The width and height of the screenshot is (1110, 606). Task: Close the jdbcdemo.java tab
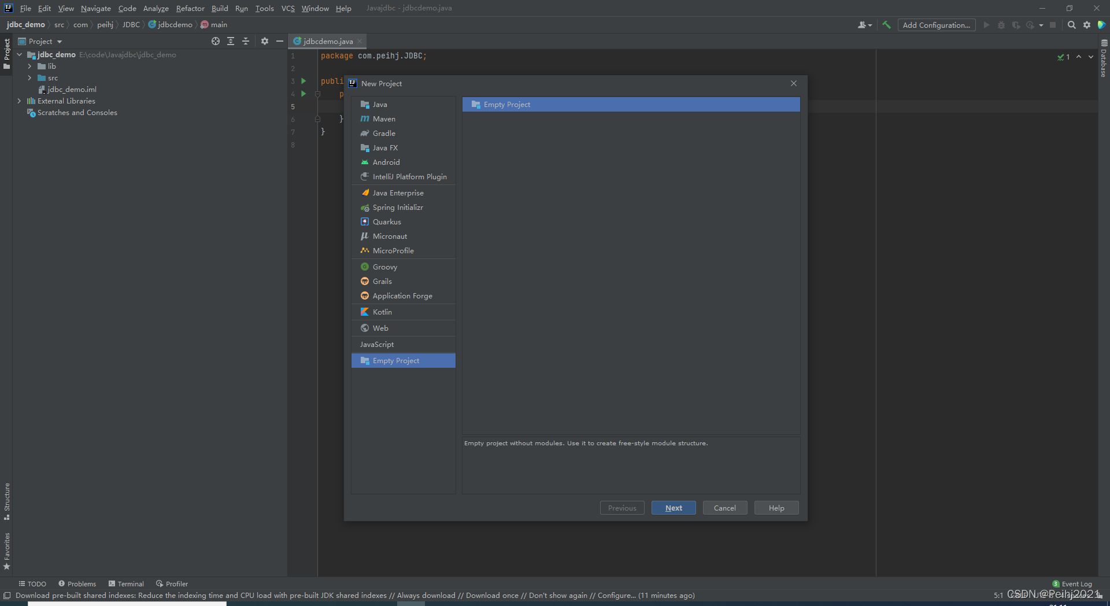coord(360,41)
